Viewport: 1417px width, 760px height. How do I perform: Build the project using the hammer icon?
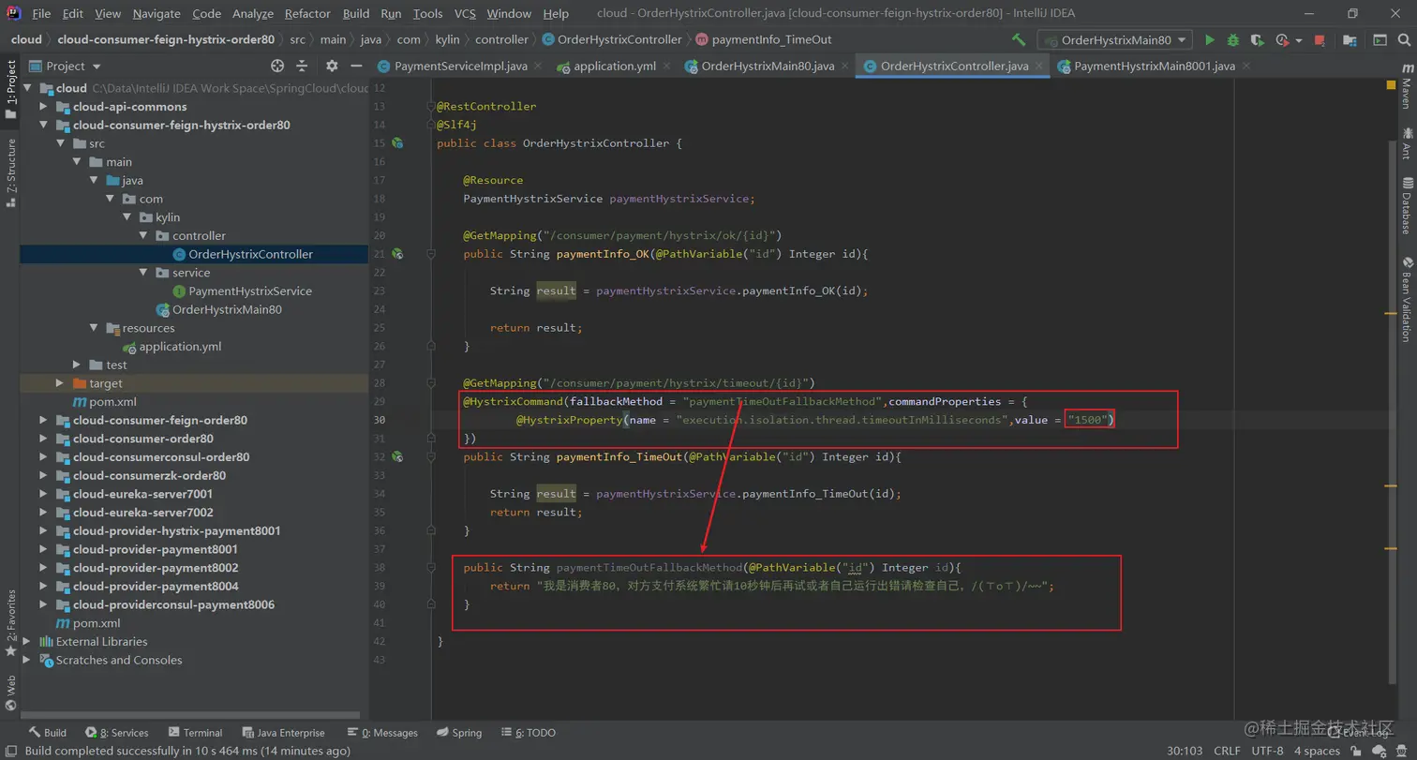[1019, 40]
